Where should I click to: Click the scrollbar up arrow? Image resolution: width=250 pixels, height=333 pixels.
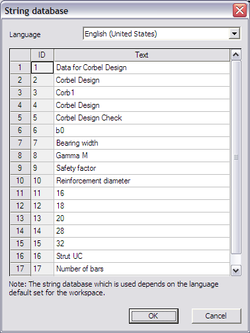236,55
